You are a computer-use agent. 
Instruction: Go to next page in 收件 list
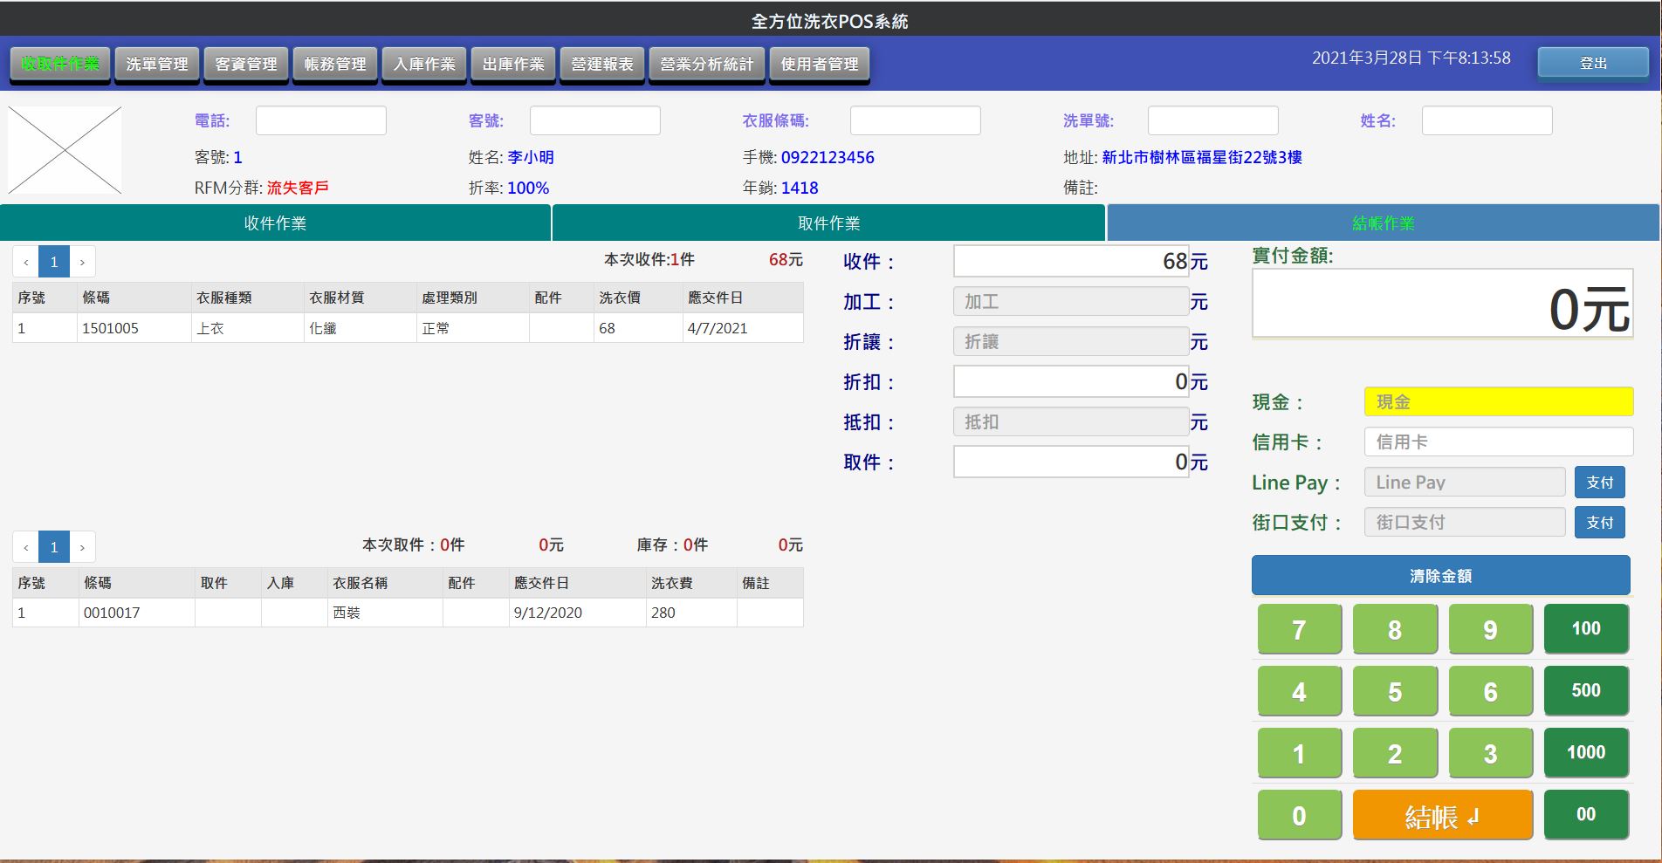click(x=82, y=262)
